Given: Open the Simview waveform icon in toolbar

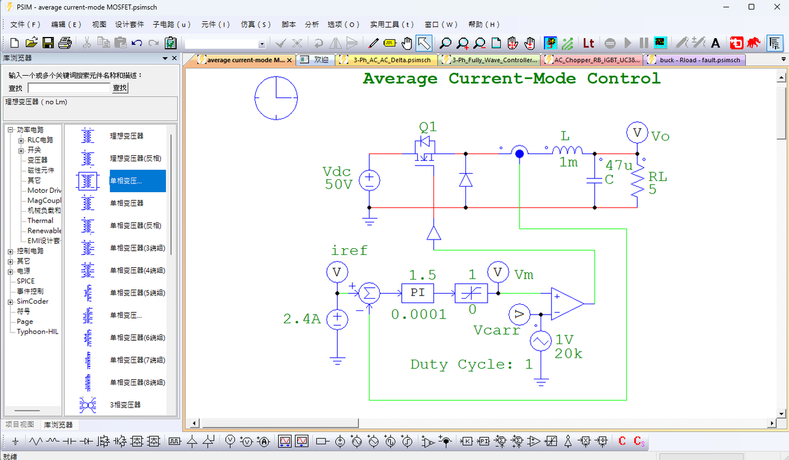Looking at the screenshot, I should pyautogui.click(x=660, y=42).
